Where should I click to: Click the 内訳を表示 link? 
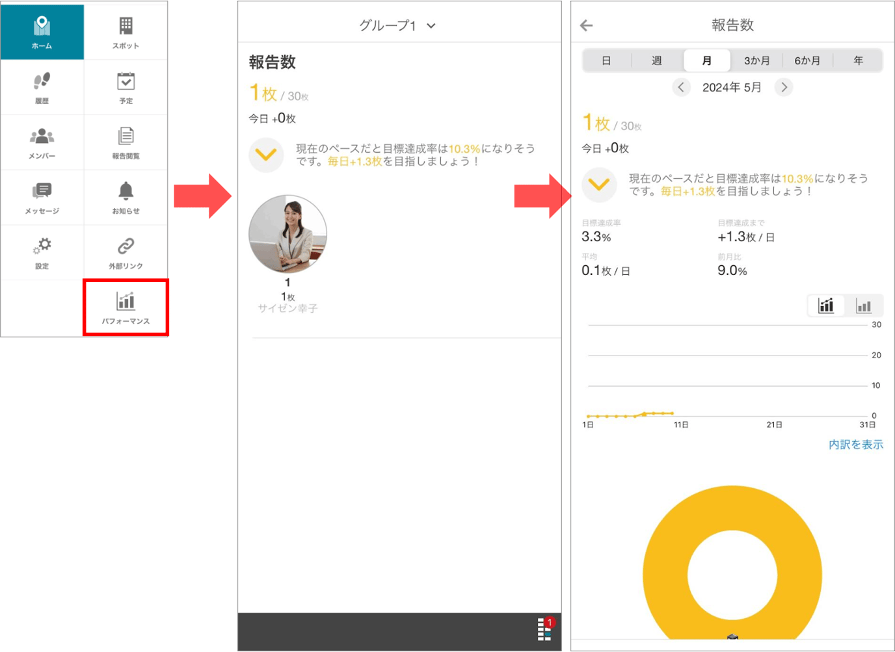(x=855, y=445)
